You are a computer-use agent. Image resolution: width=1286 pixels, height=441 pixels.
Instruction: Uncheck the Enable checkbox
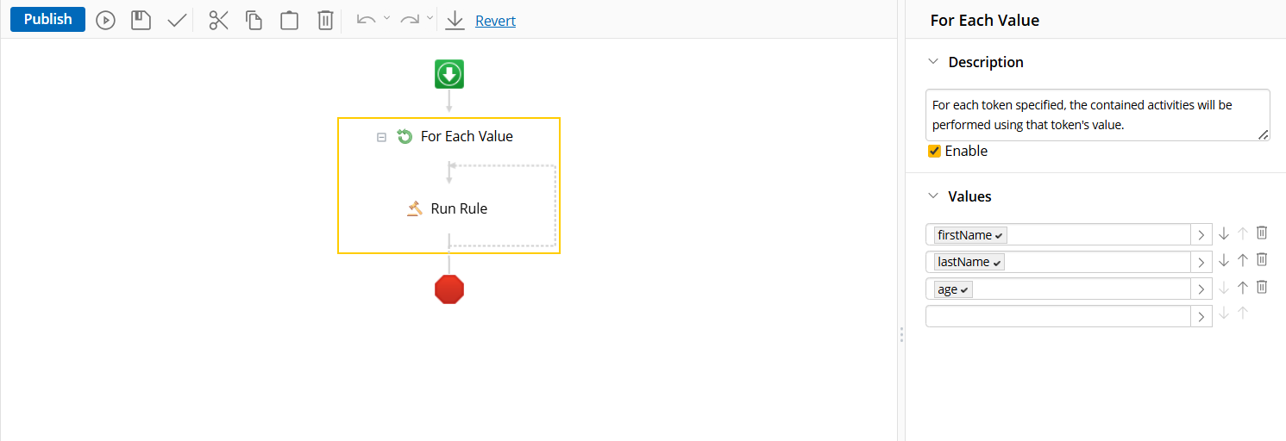934,152
